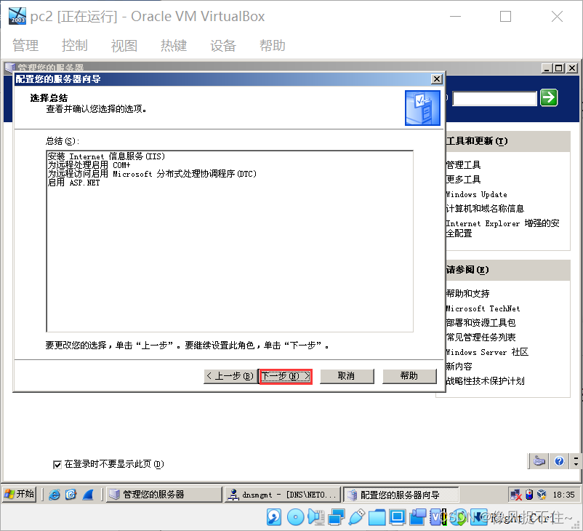Switch to 管理您的服务器 taskbar button
Viewport: 583px width, 531px height.
tap(164, 495)
